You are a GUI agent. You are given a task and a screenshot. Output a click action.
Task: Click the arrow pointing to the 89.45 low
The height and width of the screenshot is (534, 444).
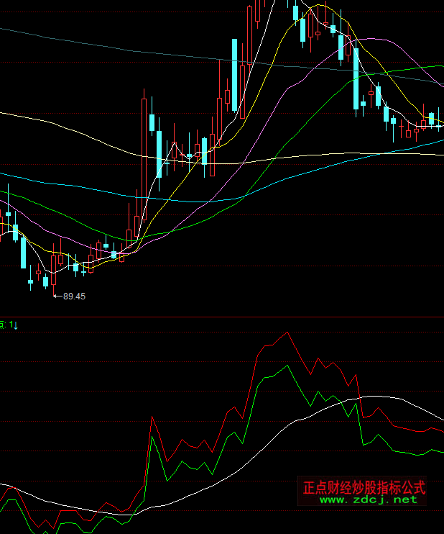click(58, 296)
